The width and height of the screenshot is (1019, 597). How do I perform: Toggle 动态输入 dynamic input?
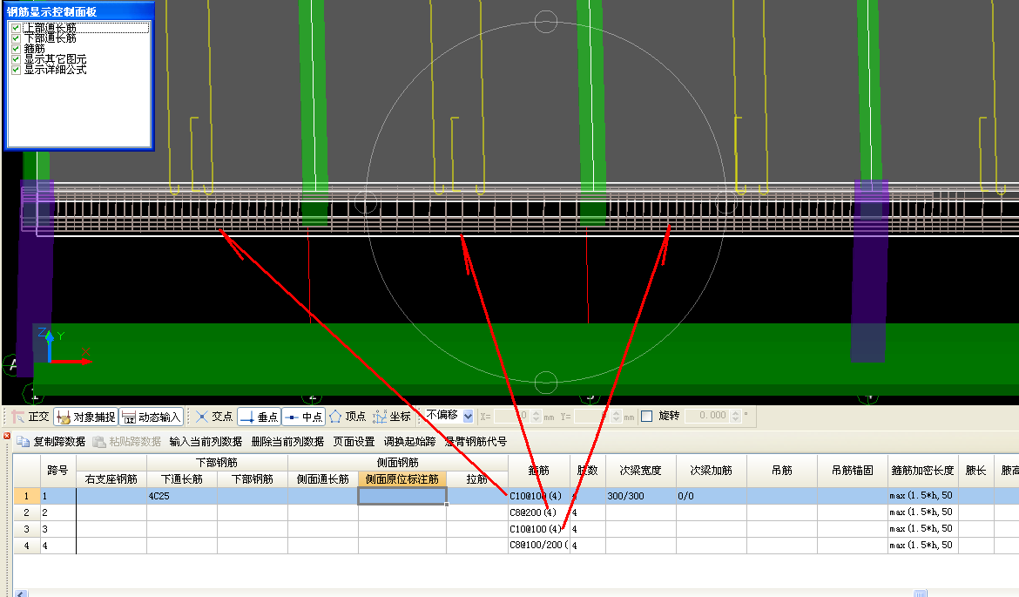coord(151,417)
